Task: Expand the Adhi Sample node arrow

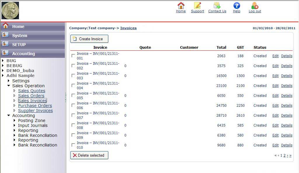Action: [x=3, y=76]
